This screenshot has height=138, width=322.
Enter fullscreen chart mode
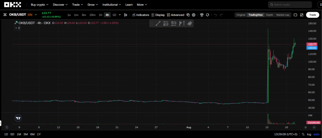tap(302, 15)
